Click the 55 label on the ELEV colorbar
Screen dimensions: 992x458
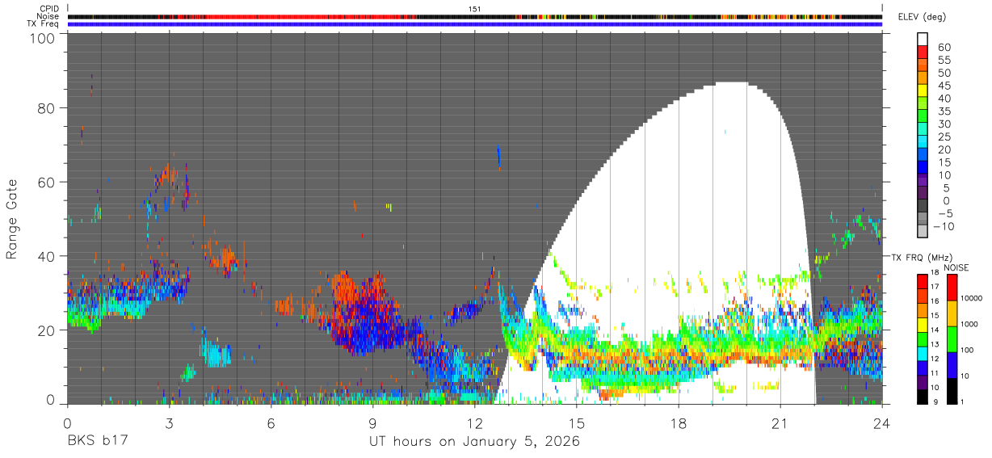click(945, 61)
